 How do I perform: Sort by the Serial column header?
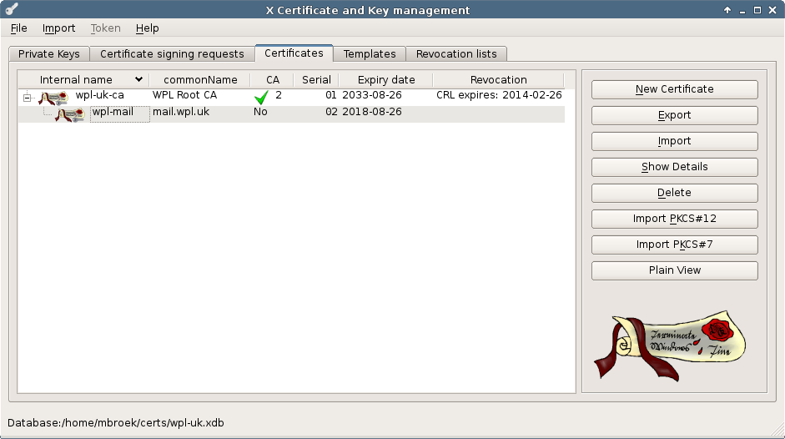tap(316, 79)
